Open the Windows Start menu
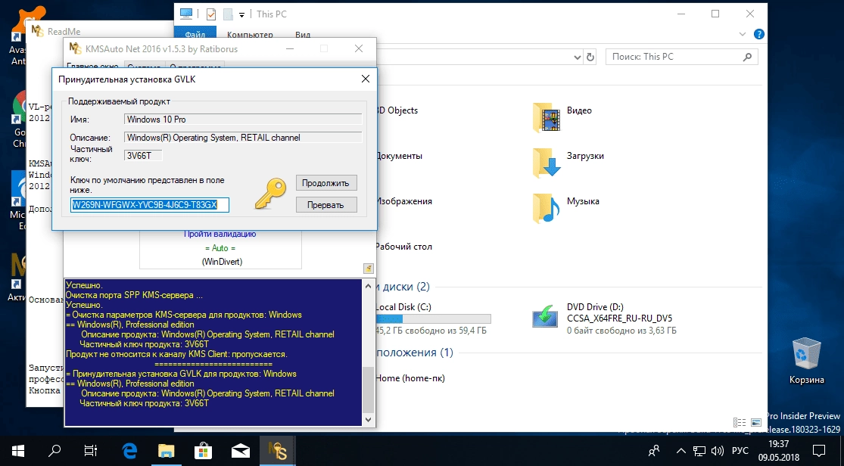 tap(17, 451)
